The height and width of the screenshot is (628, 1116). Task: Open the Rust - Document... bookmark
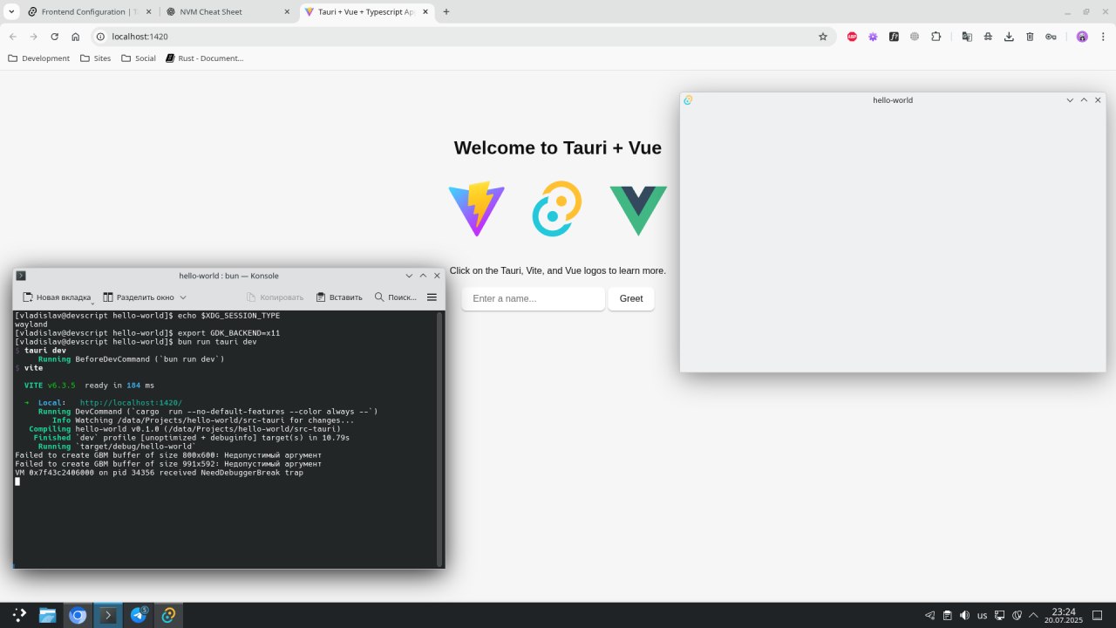pyautogui.click(x=205, y=58)
